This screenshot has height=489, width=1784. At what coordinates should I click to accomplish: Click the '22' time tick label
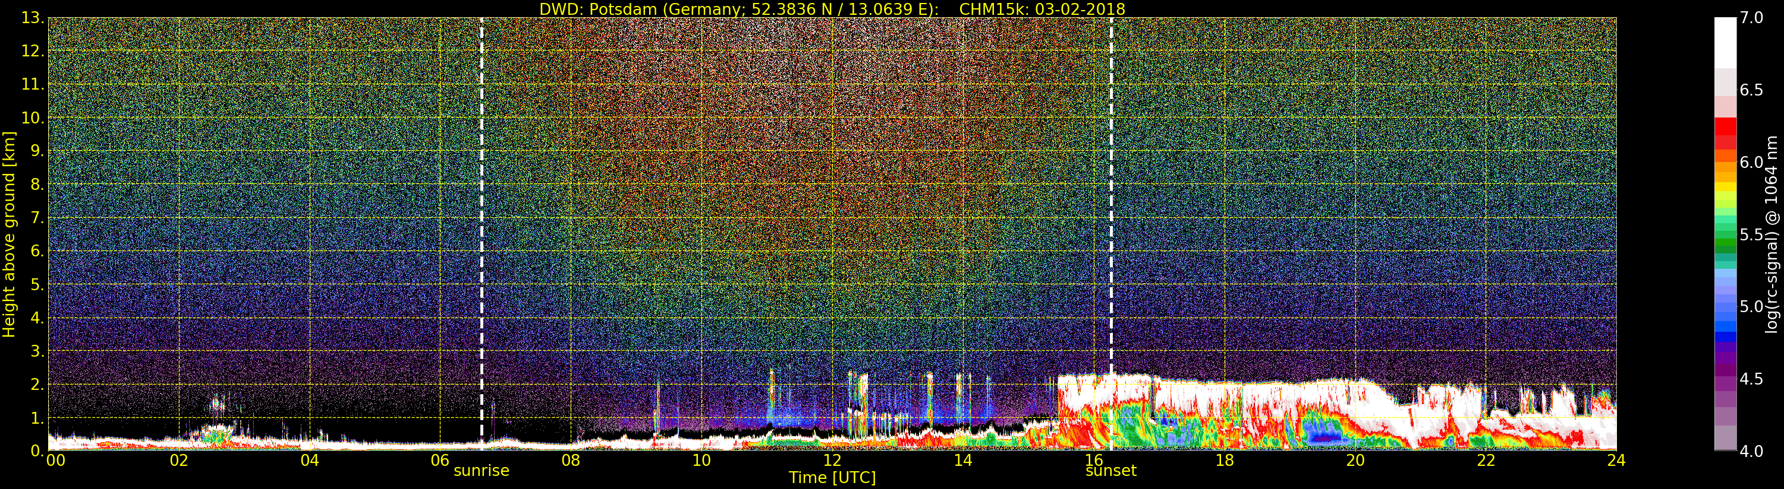coord(1486,460)
